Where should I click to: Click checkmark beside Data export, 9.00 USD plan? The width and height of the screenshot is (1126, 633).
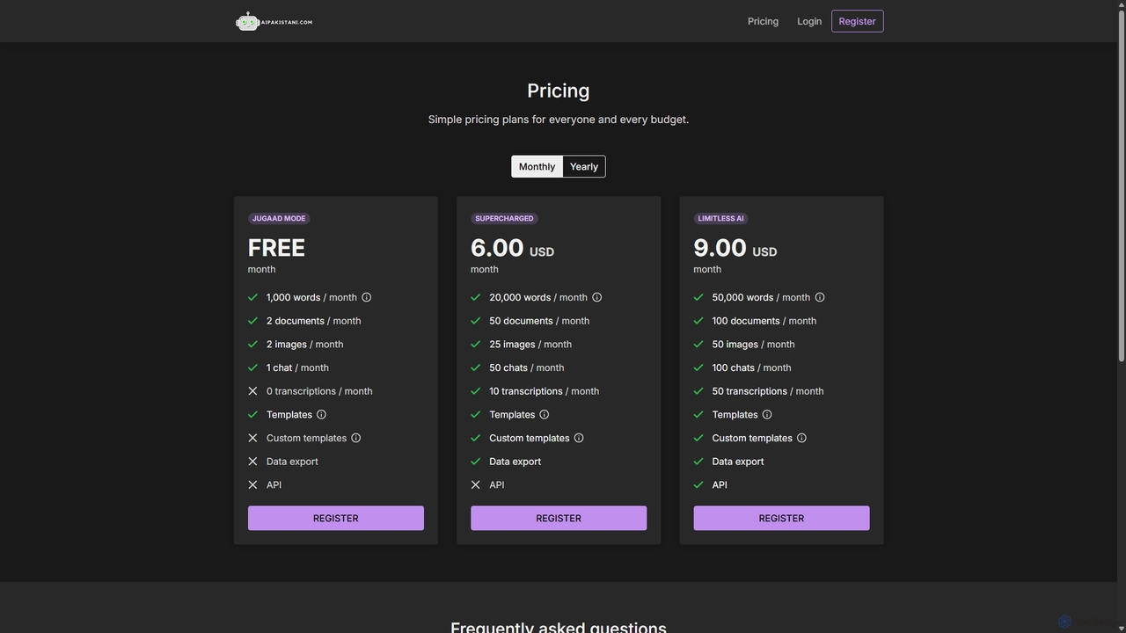coord(698,462)
